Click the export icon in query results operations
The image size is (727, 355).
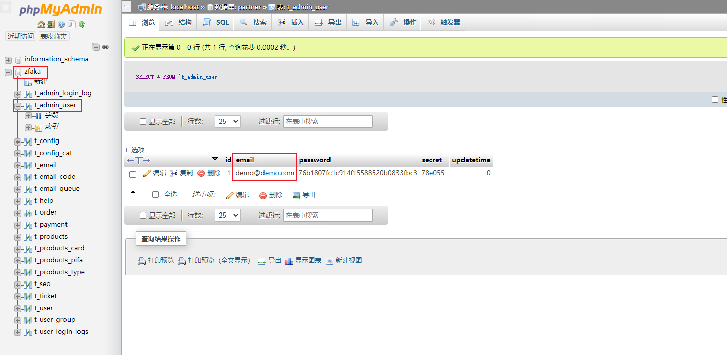[x=261, y=261]
